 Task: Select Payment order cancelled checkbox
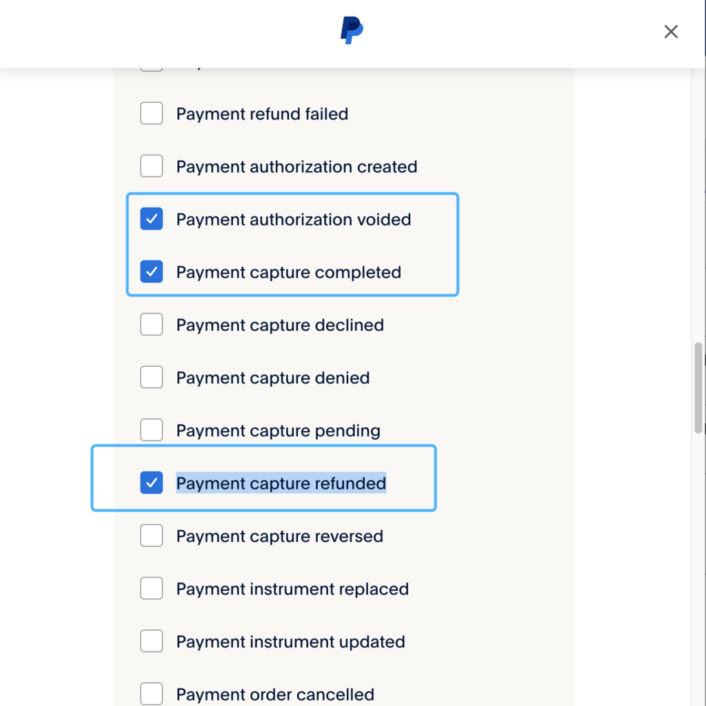(152, 693)
